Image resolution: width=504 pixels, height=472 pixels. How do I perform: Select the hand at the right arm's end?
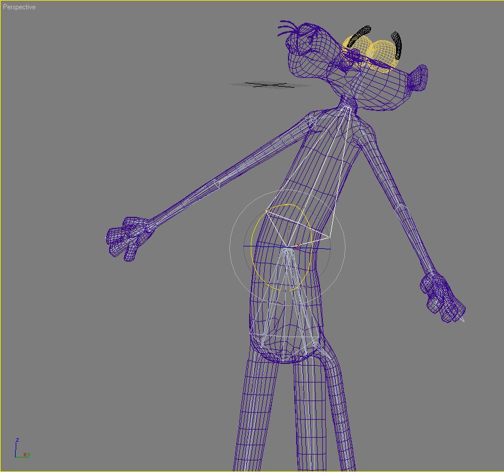(443, 298)
